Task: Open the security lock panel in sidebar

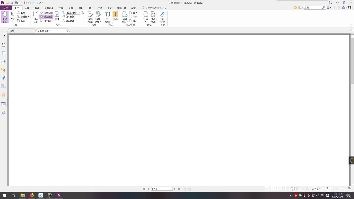Action: tap(3, 95)
